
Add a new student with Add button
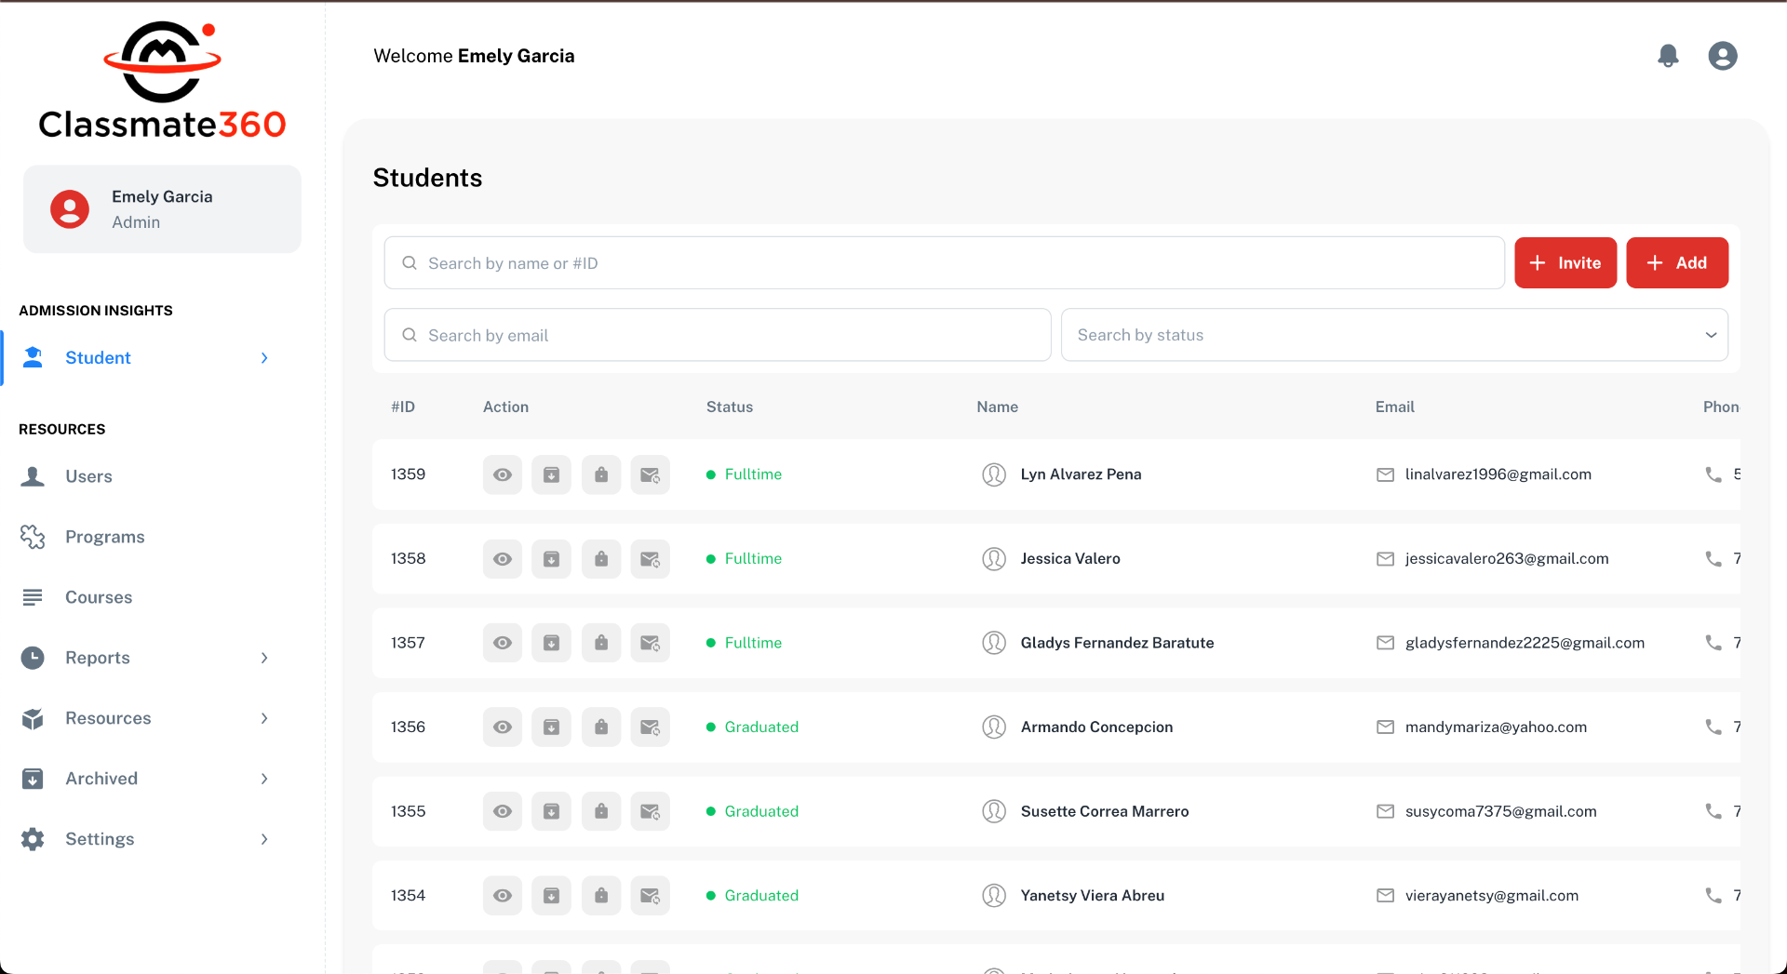pyautogui.click(x=1677, y=263)
